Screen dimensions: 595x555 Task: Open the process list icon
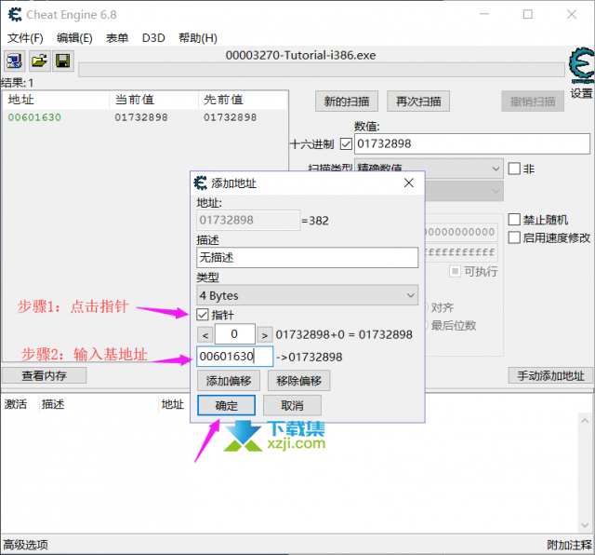pos(15,61)
